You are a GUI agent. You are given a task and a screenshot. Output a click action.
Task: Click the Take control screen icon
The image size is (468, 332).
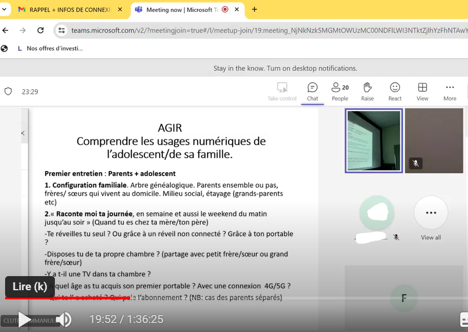point(282,91)
